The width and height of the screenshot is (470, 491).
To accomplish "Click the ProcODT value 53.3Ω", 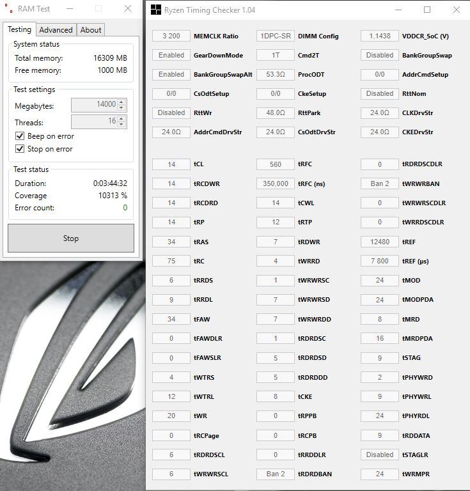I will tap(276, 74).
